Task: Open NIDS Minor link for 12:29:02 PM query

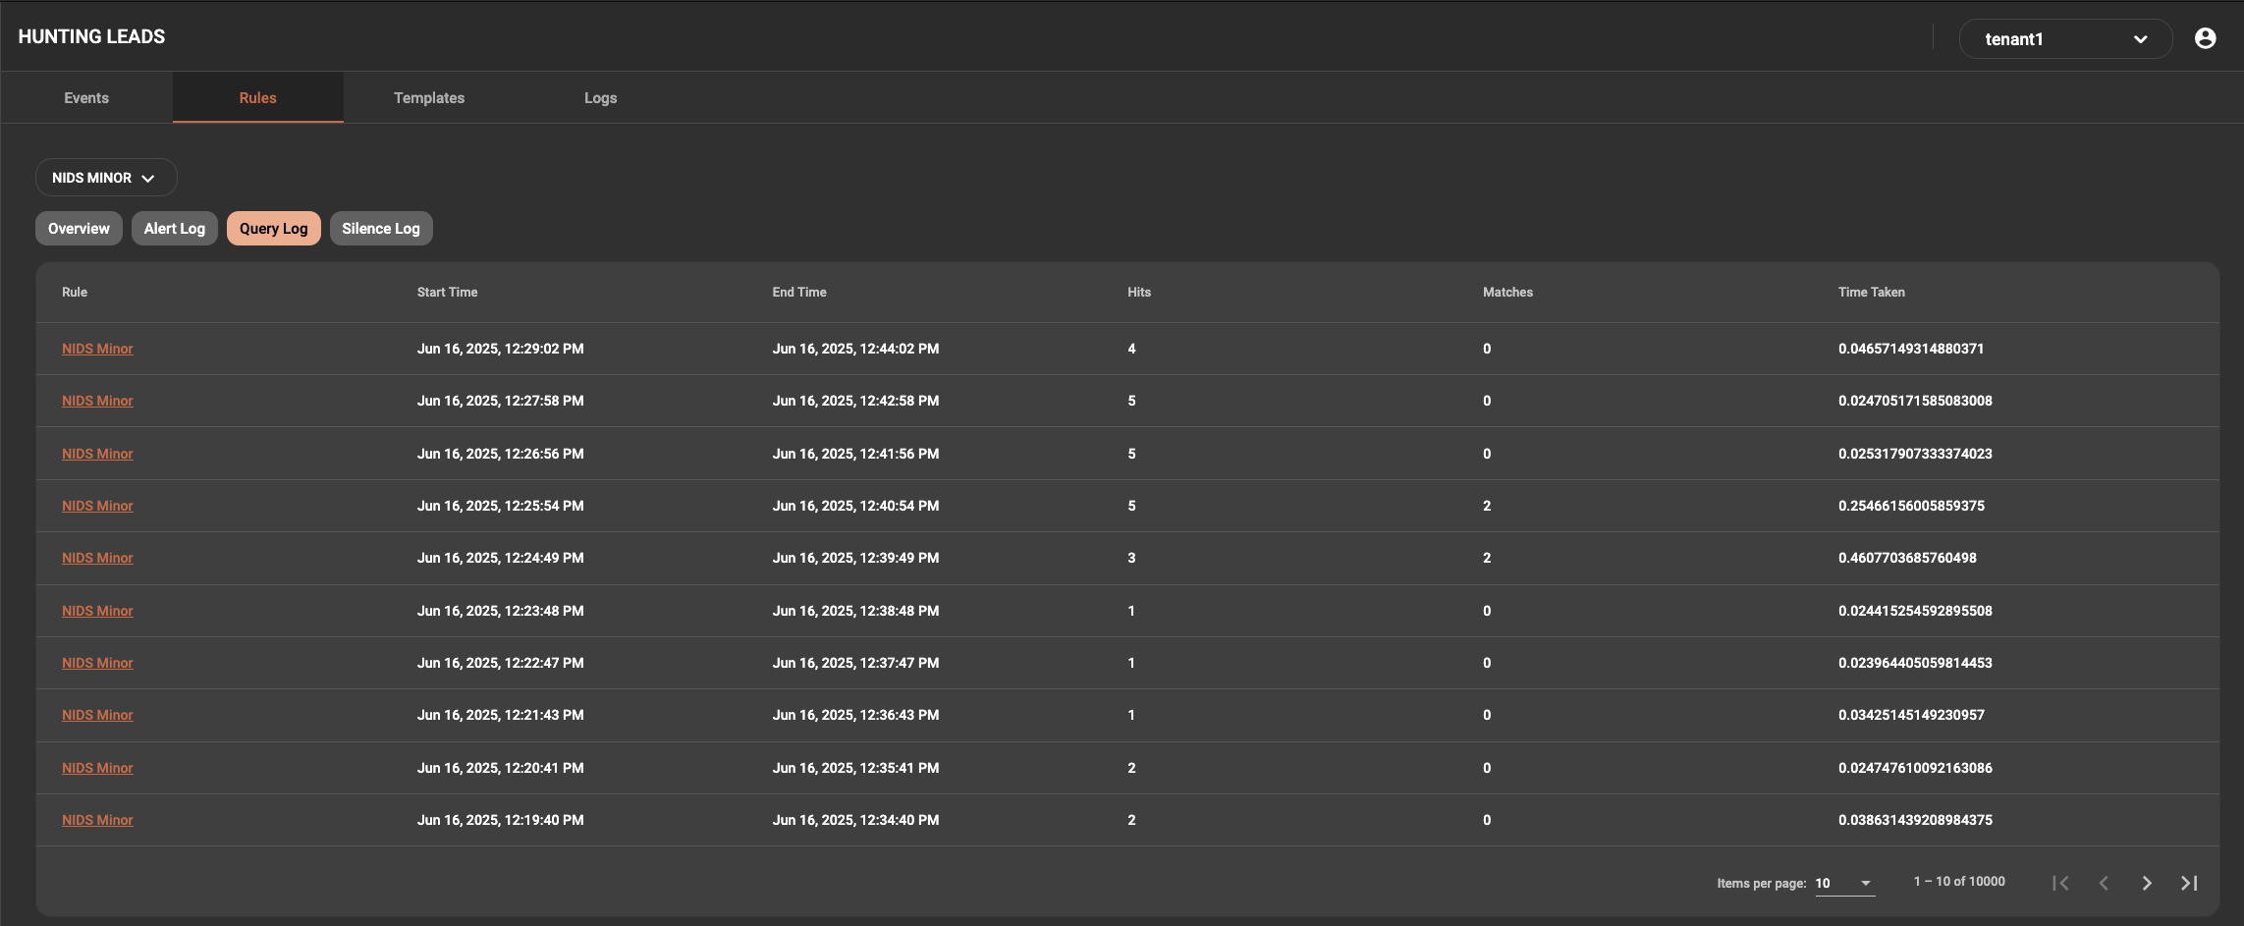Action: (x=97, y=349)
